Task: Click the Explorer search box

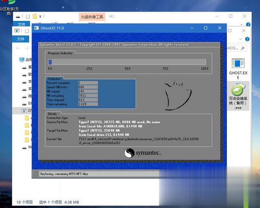Action: pos(237,48)
